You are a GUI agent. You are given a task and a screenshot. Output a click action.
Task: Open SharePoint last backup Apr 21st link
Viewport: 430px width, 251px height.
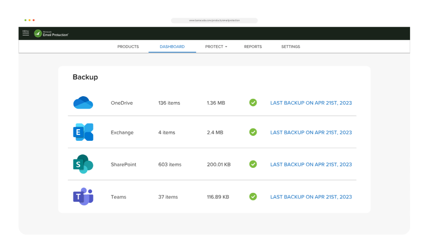click(x=311, y=164)
